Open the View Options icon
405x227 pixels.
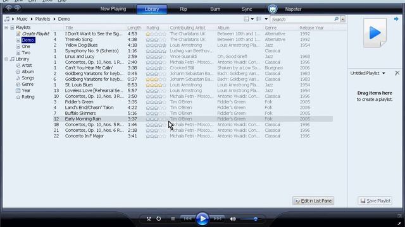pyautogui.click(x=259, y=19)
